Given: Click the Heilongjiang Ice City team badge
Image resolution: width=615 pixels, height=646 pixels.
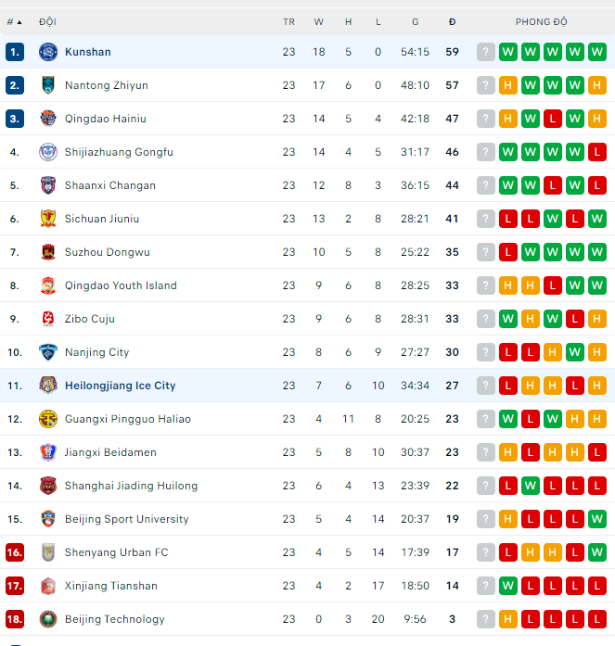Looking at the screenshot, I should pyautogui.click(x=48, y=386).
